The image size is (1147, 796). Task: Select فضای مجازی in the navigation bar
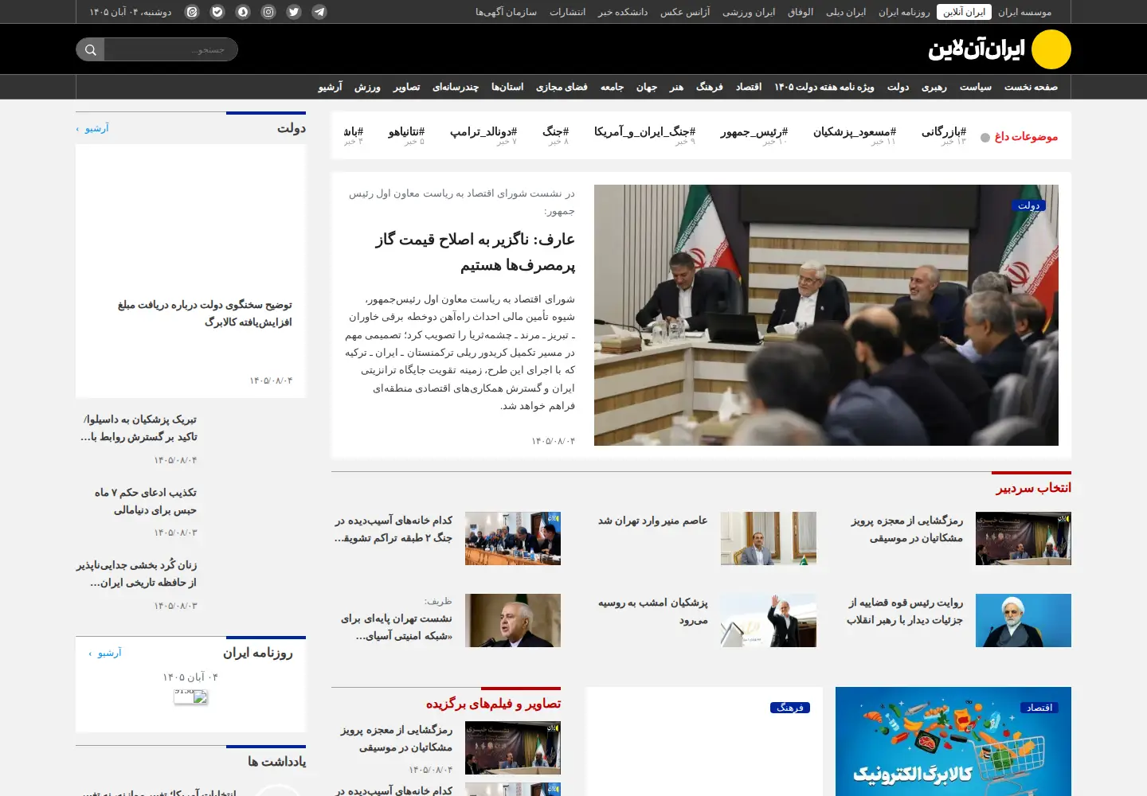(562, 87)
